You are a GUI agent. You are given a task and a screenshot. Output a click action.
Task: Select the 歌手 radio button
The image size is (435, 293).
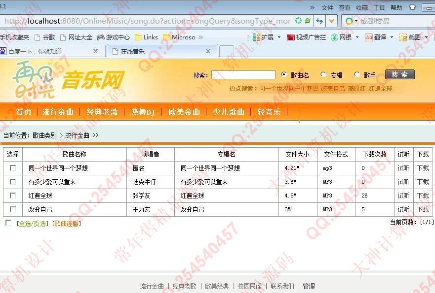[x=357, y=74]
